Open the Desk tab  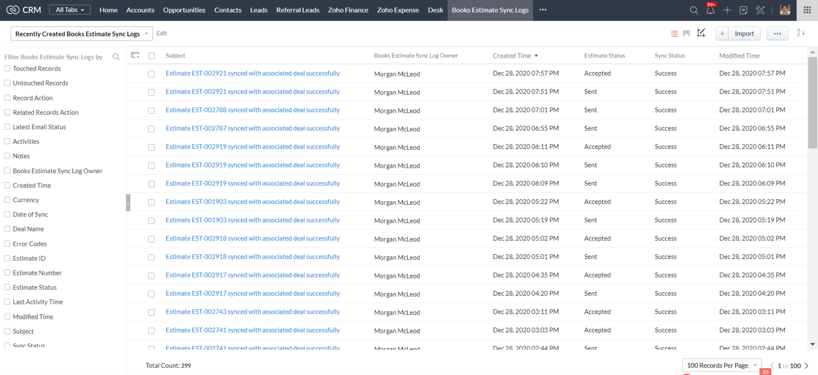pyautogui.click(x=436, y=10)
